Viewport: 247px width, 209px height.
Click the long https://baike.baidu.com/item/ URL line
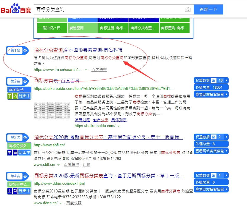(104, 89)
